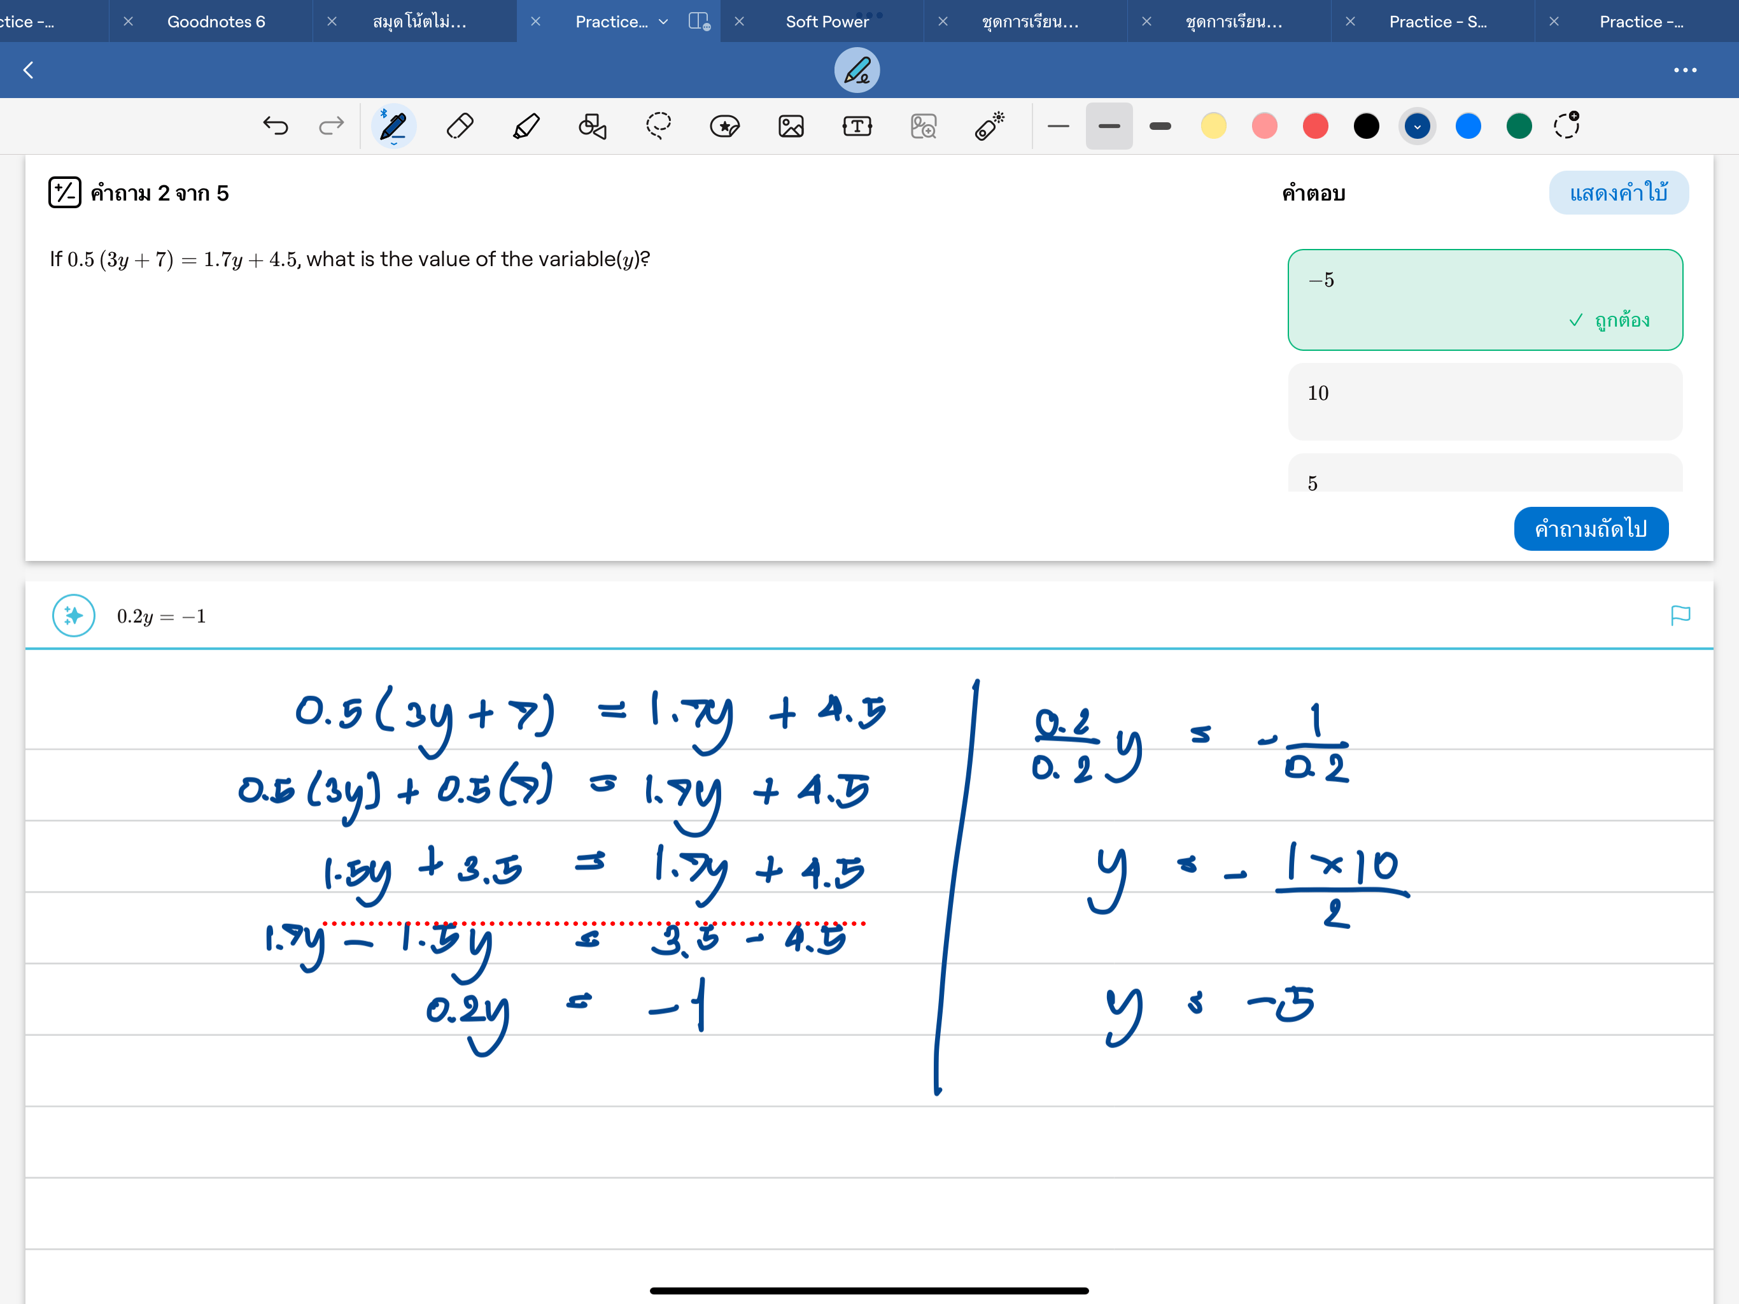Viewport: 1739px width, 1304px height.
Task: Open the Stickers elements tool
Action: click(724, 126)
